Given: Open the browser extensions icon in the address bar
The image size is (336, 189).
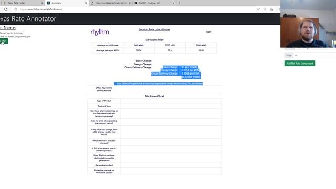Looking at the screenshot, I should (271, 9).
